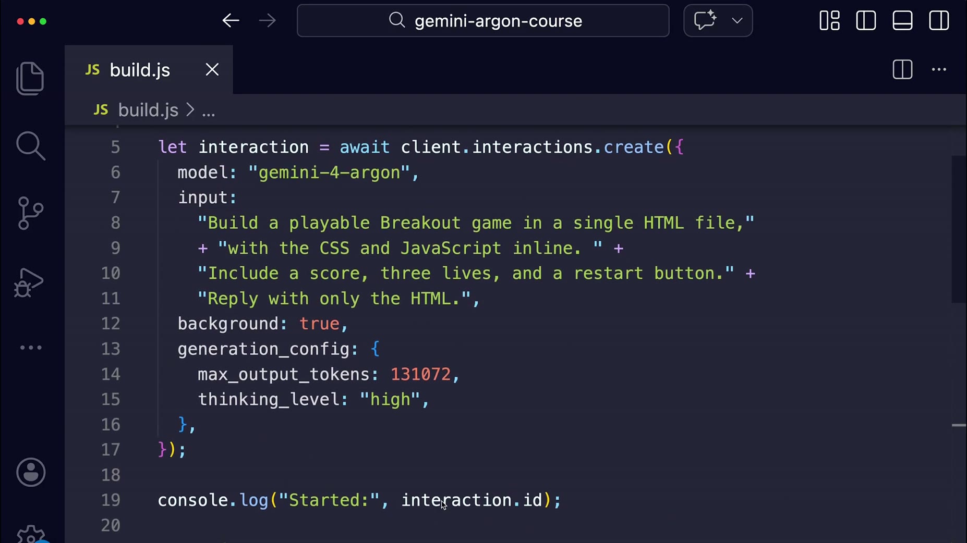Open the Accounts menu icon
967x543 pixels.
click(31, 472)
